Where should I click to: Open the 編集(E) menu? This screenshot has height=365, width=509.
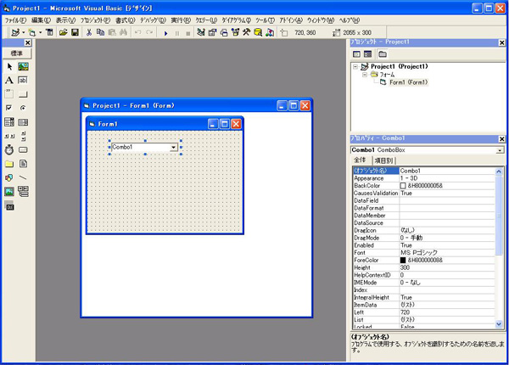[42, 20]
